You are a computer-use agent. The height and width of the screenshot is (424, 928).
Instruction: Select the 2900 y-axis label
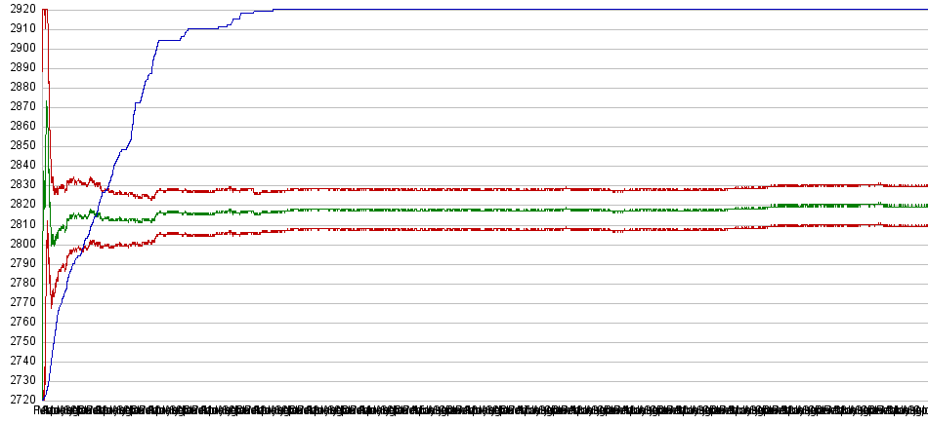click(20, 48)
